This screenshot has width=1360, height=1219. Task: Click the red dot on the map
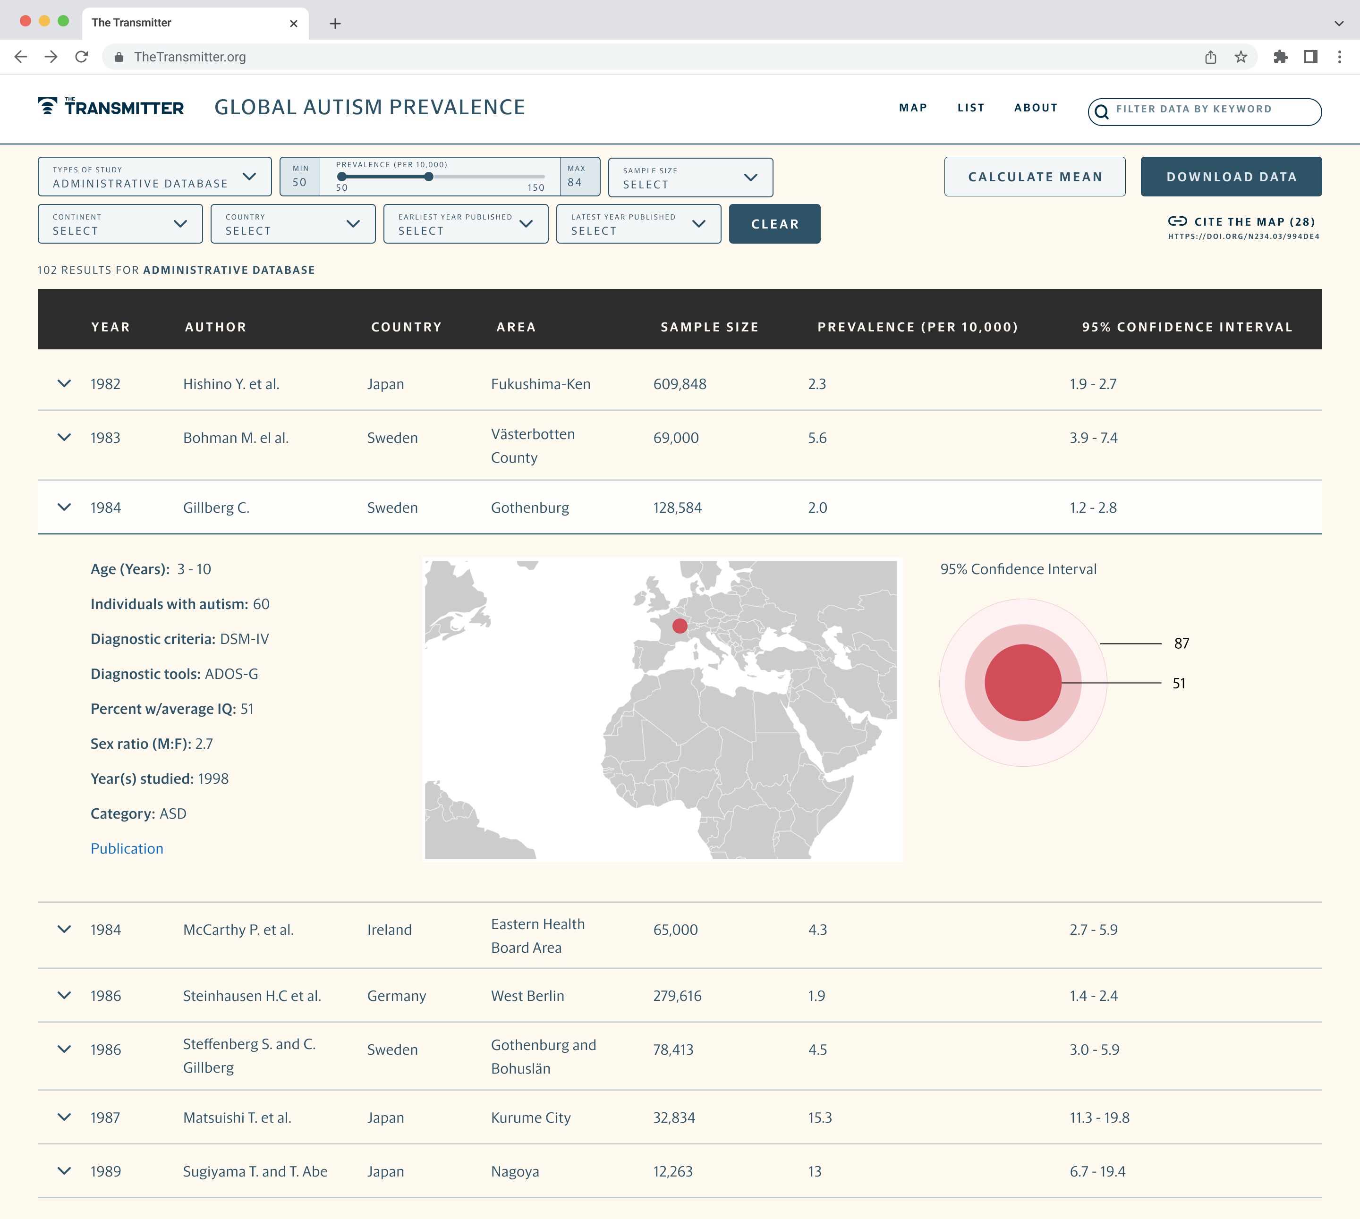(x=680, y=626)
